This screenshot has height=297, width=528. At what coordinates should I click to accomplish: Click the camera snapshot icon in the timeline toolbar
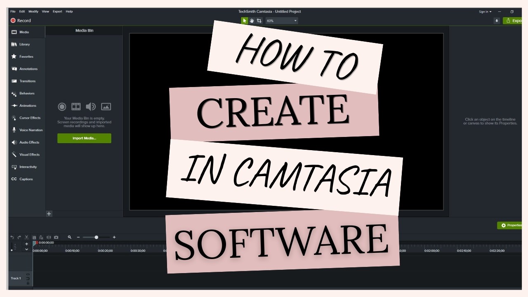pos(56,237)
